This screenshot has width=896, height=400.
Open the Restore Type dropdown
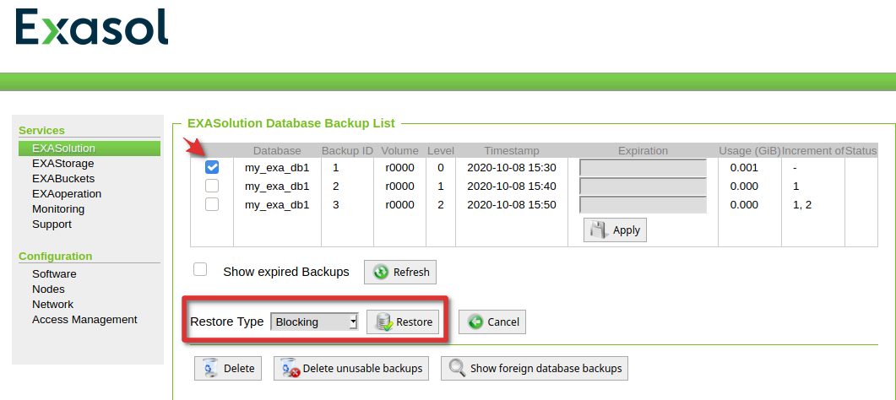tap(313, 322)
